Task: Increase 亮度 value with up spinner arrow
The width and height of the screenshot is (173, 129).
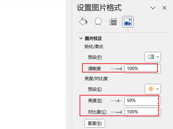Action: tap(158, 99)
